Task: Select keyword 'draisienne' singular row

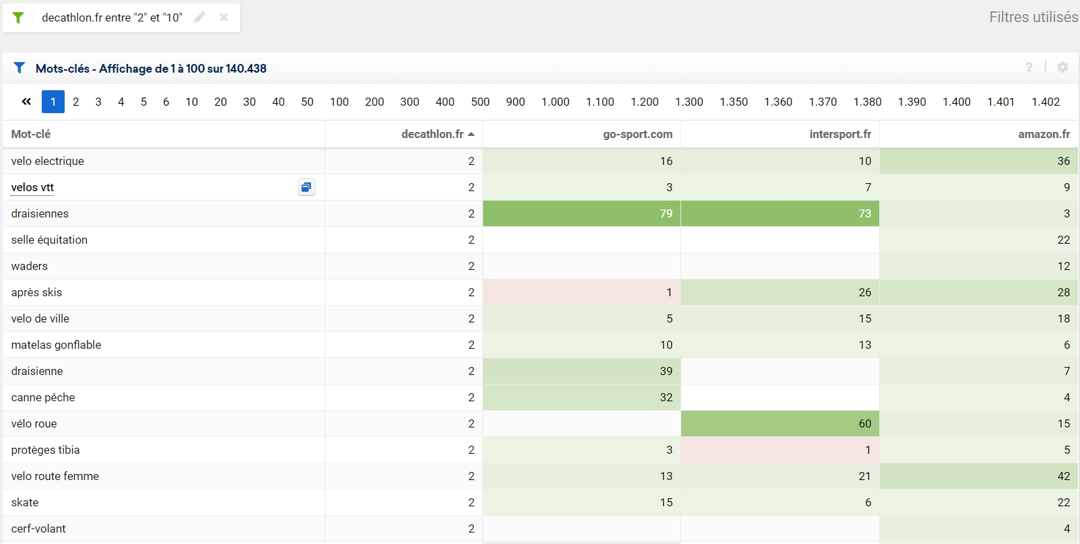Action: (x=37, y=371)
